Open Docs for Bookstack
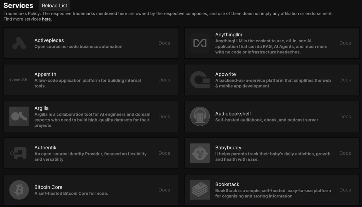Image resolution: width=362 pixels, height=207 pixels. [345, 190]
